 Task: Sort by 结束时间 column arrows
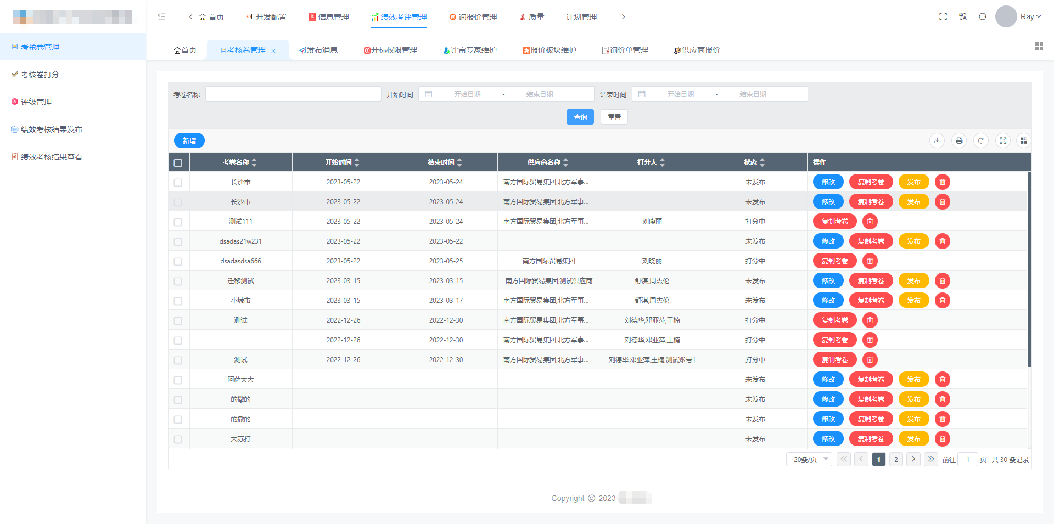coord(459,162)
